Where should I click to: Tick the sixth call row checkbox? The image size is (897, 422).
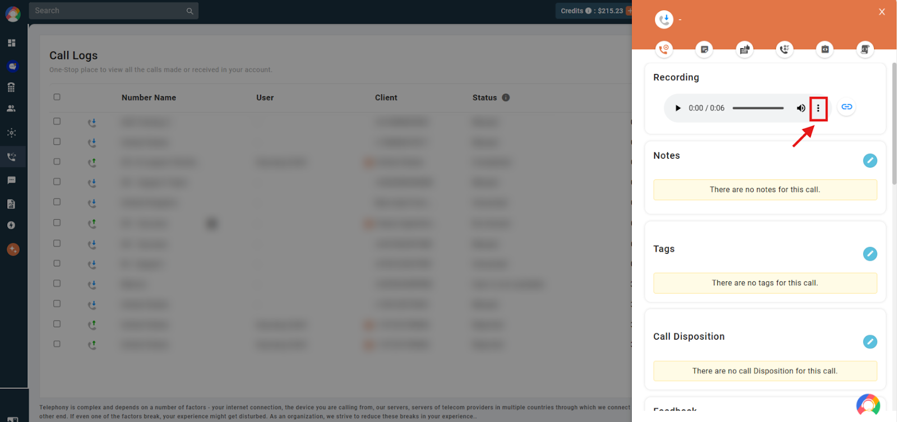[57, 222]
